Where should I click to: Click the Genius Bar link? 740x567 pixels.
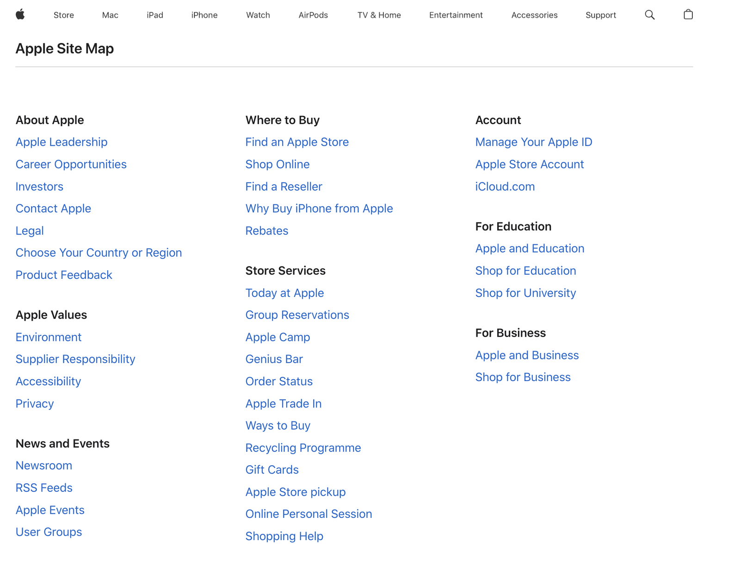(274, 359)
